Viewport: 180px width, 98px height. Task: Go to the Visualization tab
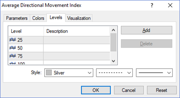(79, 18)
